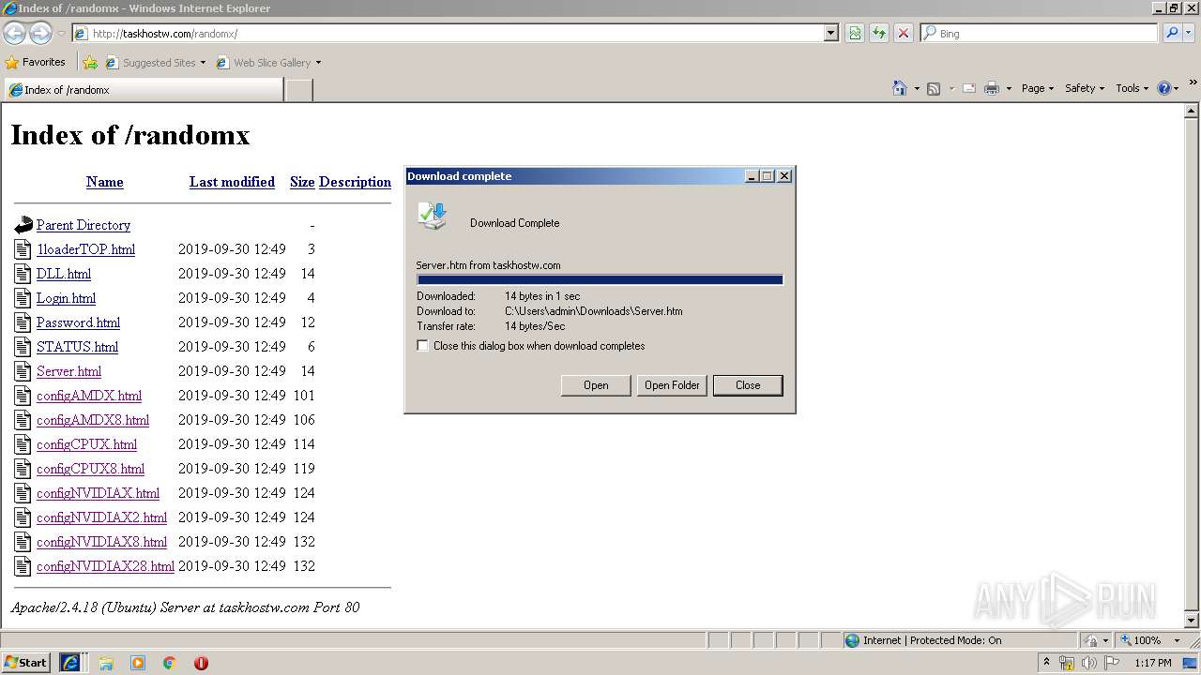
Task: Click the taskbar clock 1:17 PM
Action: 1153,663
